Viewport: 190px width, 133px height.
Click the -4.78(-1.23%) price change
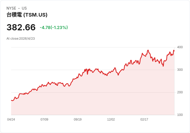(x=54, y=27)
